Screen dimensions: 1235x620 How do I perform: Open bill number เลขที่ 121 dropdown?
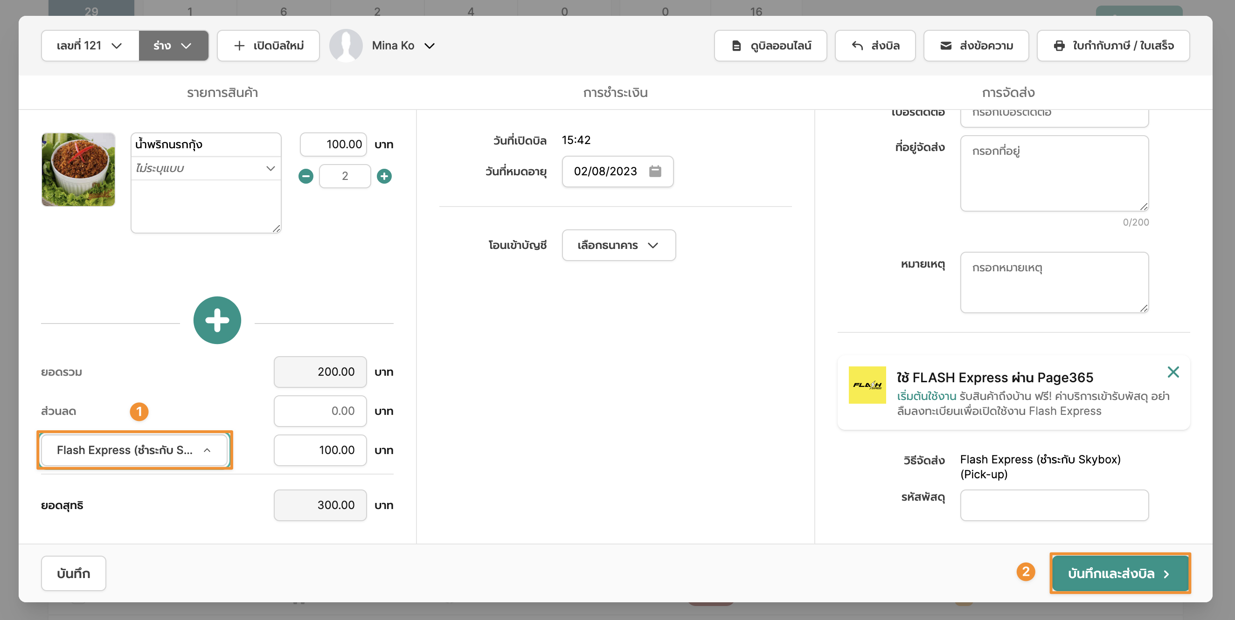point(90,46)
